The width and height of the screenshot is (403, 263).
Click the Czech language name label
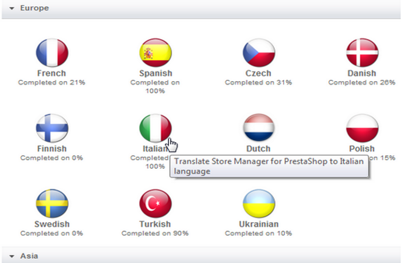(x=258, y=73)
